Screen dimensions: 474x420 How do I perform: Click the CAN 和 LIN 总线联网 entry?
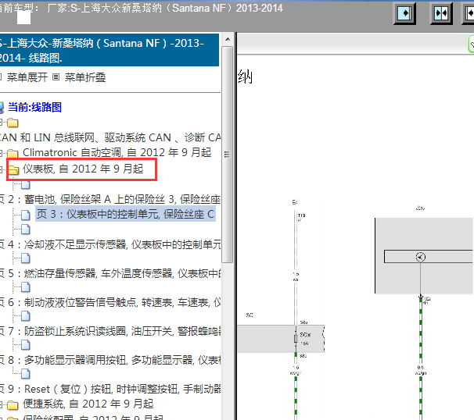pyautogui.click(x=110, y=138)
